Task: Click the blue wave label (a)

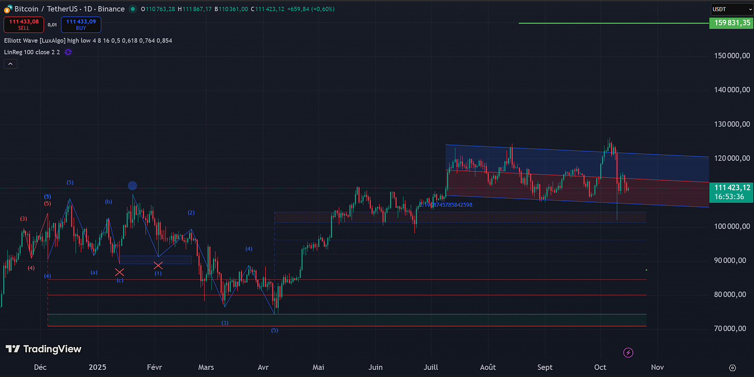Action: [94, 272]
